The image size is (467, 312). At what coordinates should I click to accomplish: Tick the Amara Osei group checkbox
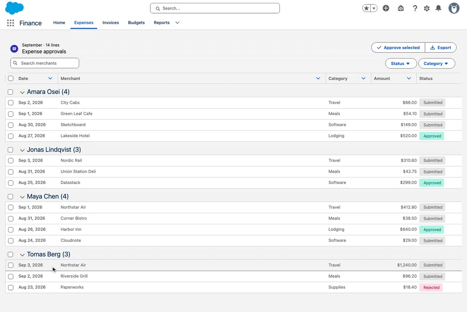pos(11,92)
